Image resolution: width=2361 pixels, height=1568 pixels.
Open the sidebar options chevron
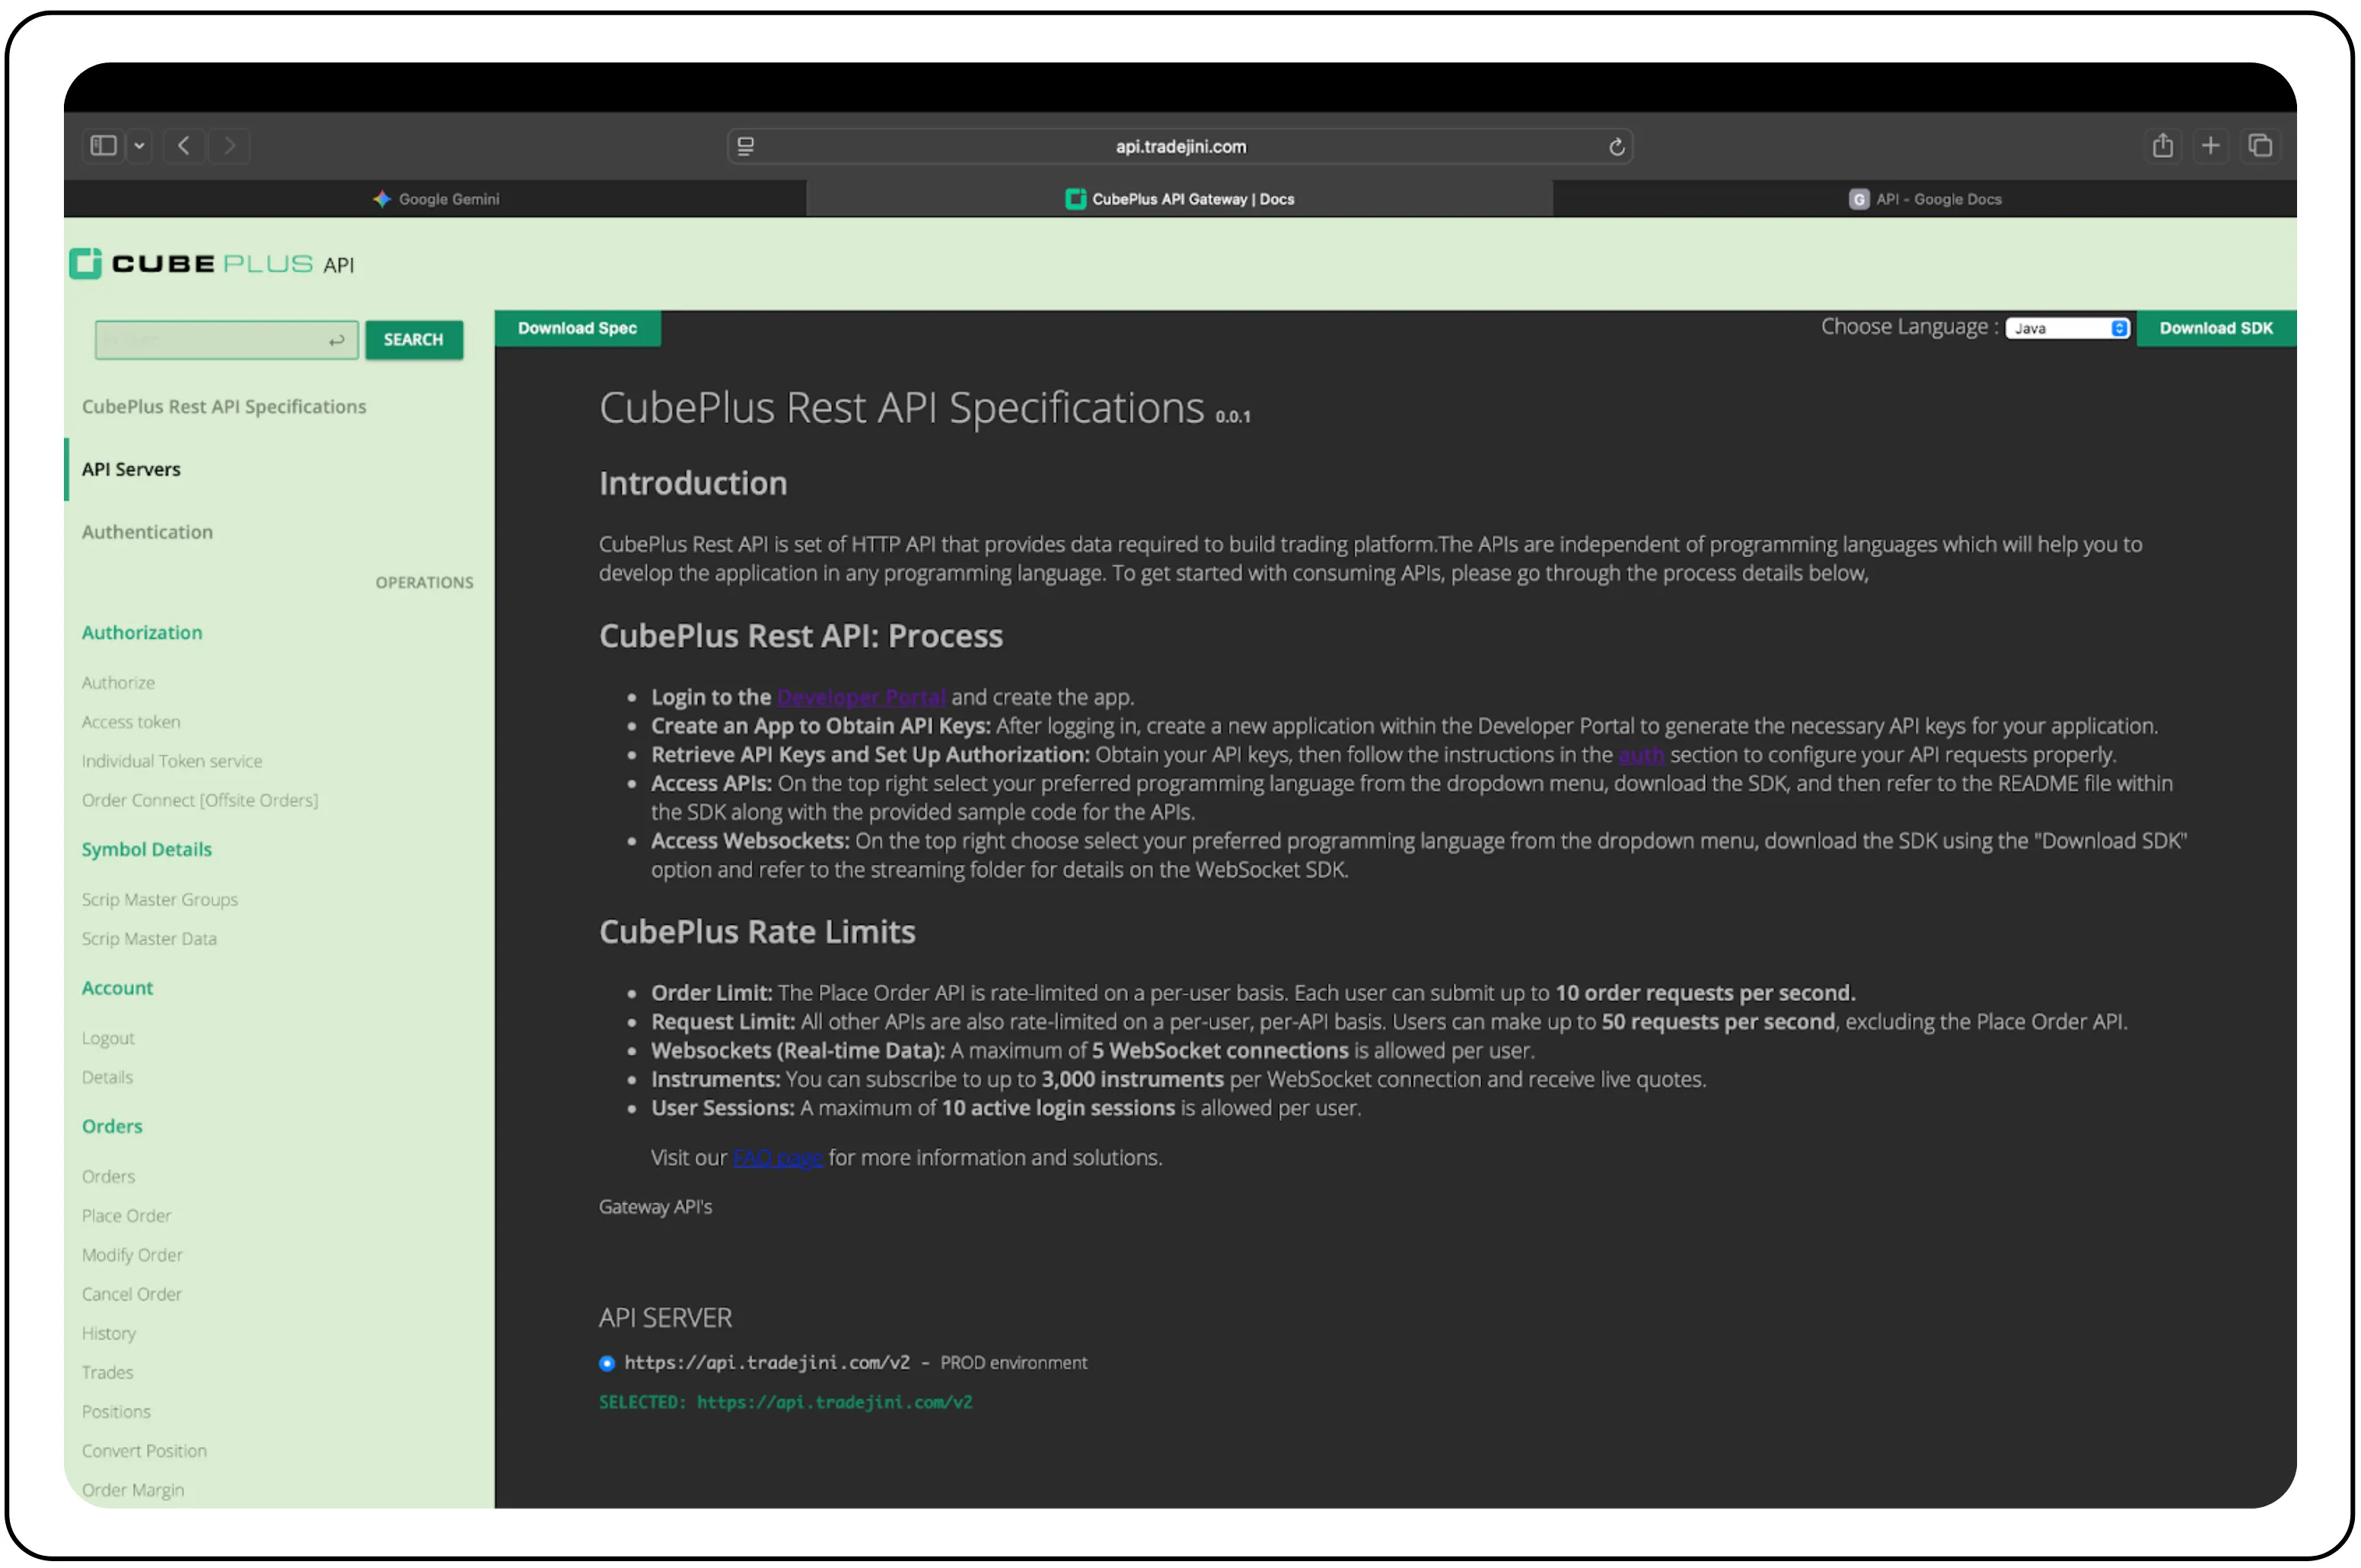point(139,145)
